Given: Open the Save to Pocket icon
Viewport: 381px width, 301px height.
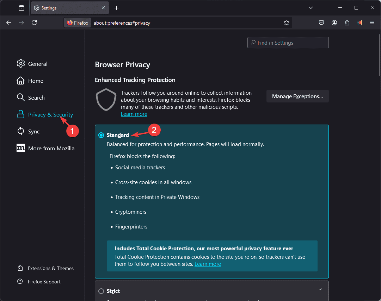Looking at the screenshot, I should click(321, 23).
